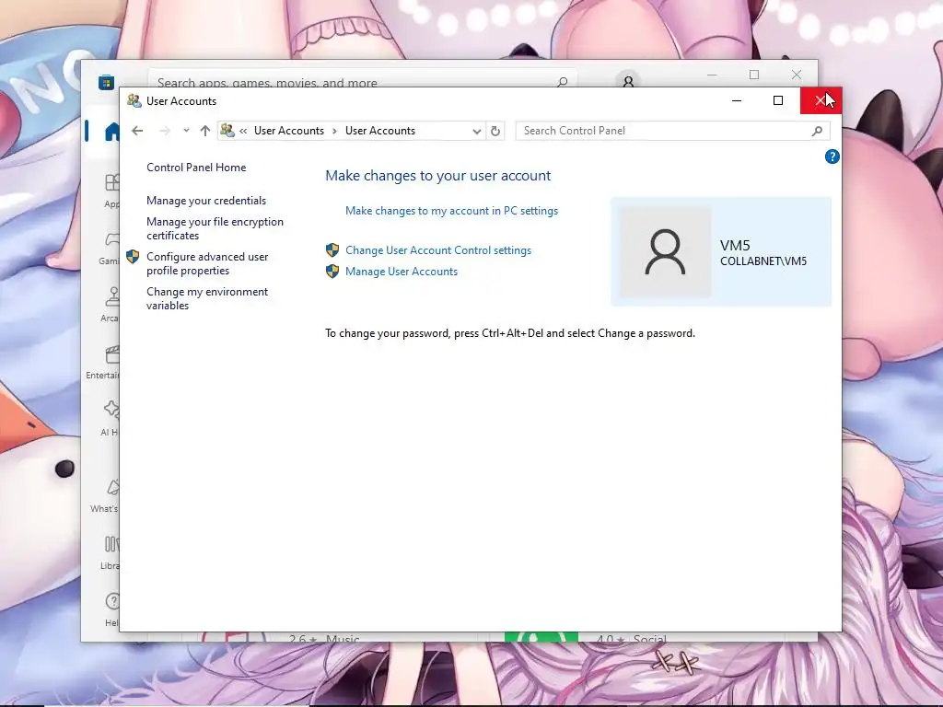Minimize the User Accounts window
The height and width of the screenshot is (707, 943).
pos(737,100)
